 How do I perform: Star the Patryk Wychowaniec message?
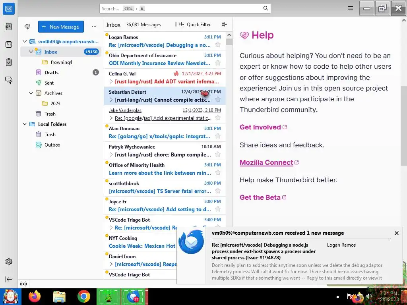218,154
